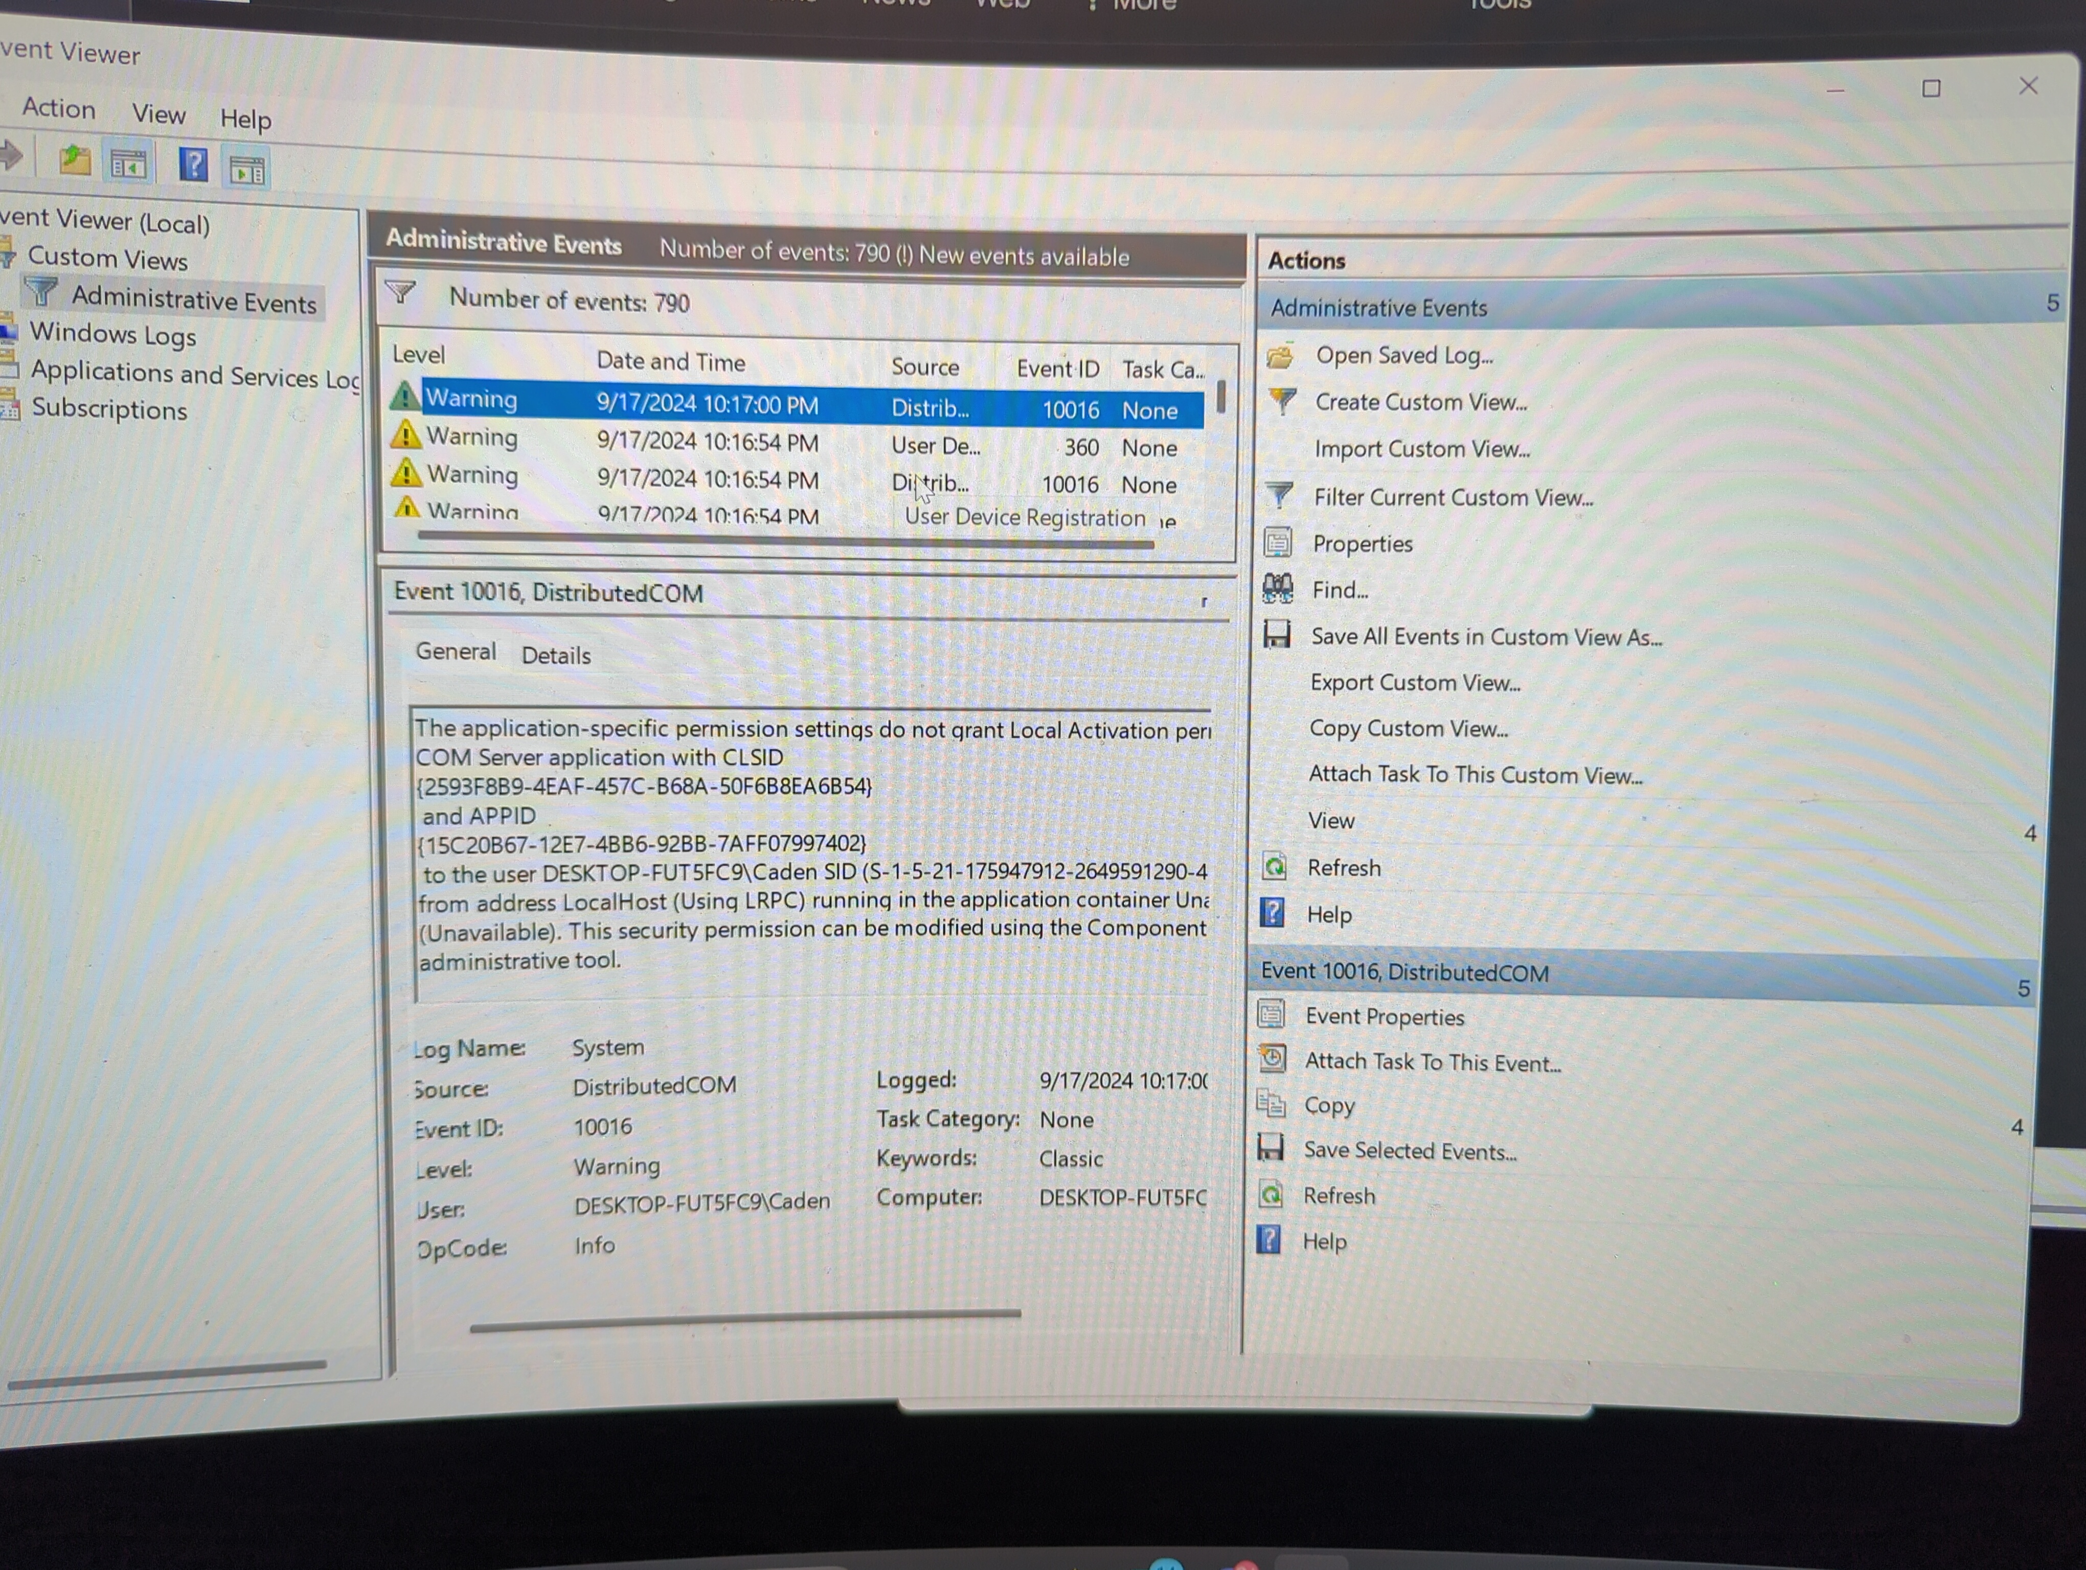Image resolution: width=2086 pixels, height=1570 pixels.
Task: Select Custom Views in the console tree
Action: click(107, 258)
